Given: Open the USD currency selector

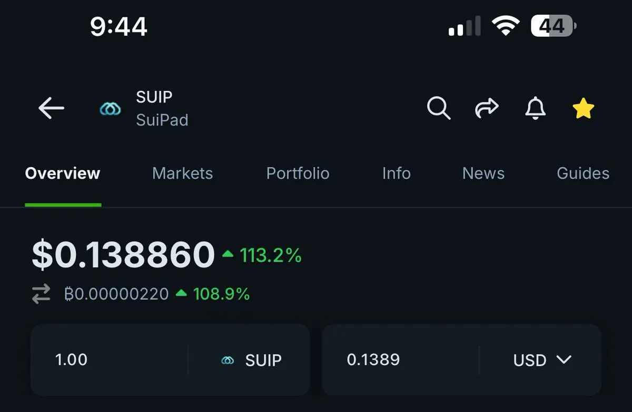Looking at the screenshot, I should (542, 360).
